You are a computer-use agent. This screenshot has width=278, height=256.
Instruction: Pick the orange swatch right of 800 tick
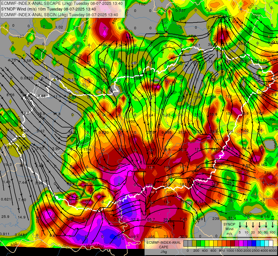coord(224,243)
